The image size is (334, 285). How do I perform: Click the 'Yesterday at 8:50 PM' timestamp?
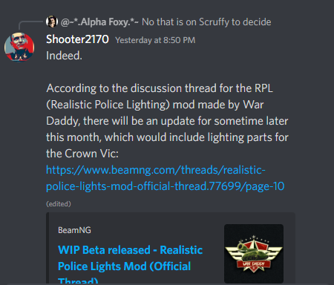pos(155,40)
